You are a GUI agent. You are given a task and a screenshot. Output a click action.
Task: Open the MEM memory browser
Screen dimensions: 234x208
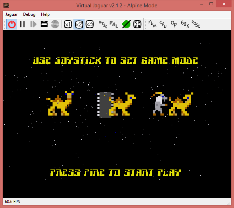point(152,24)
